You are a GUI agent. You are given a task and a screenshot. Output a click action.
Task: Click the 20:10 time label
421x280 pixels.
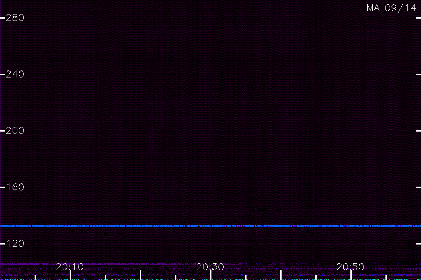[70, 267]
